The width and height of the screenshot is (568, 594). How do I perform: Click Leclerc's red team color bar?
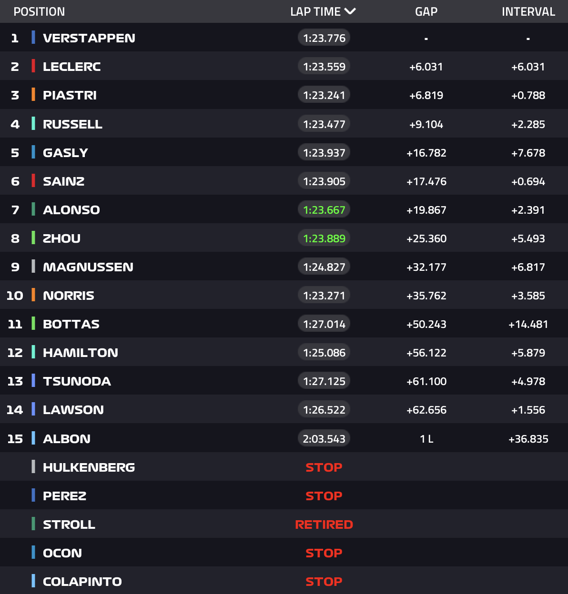coord(33,66)
